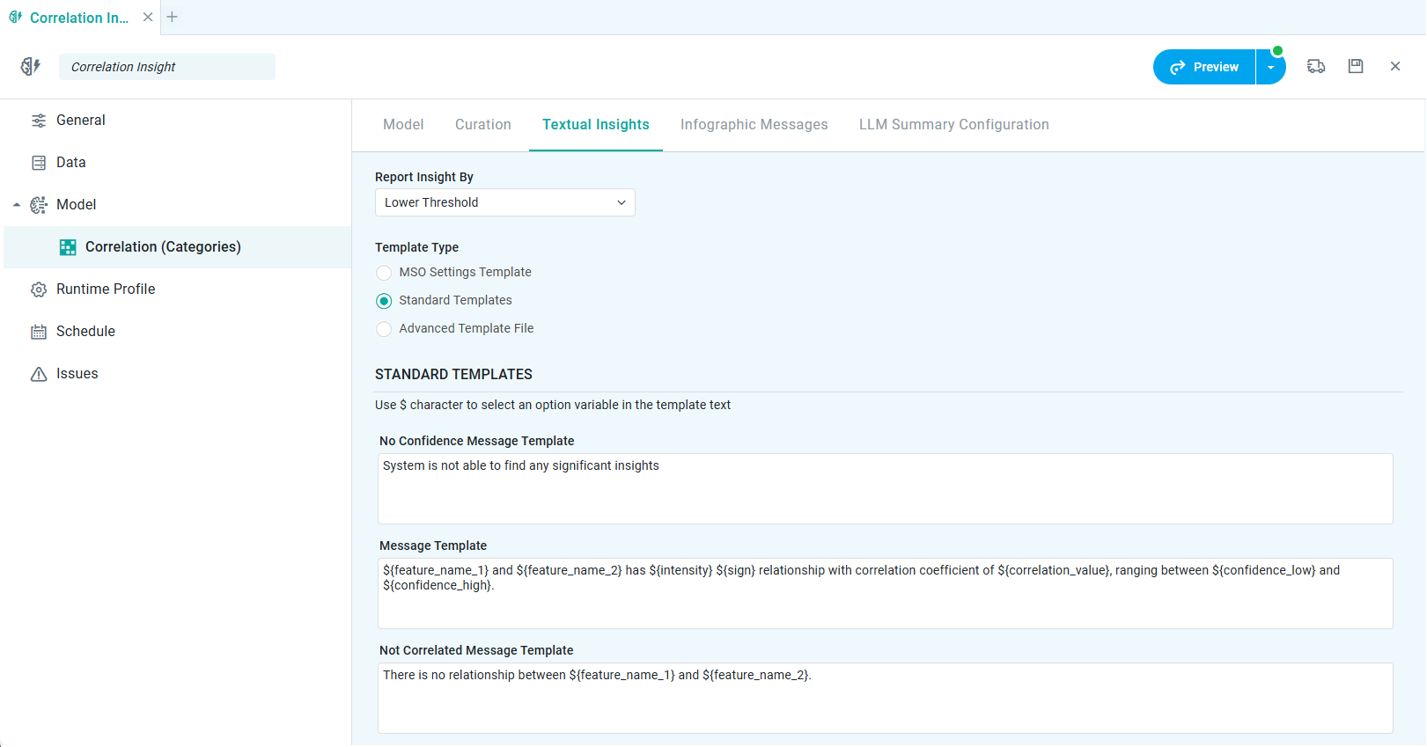Click the Issues warning triangle icon

[39, 374]
